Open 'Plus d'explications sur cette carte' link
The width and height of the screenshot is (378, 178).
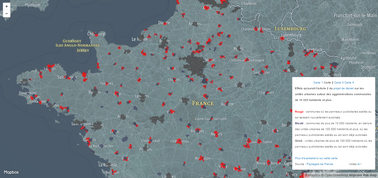[x=316, y=158]
